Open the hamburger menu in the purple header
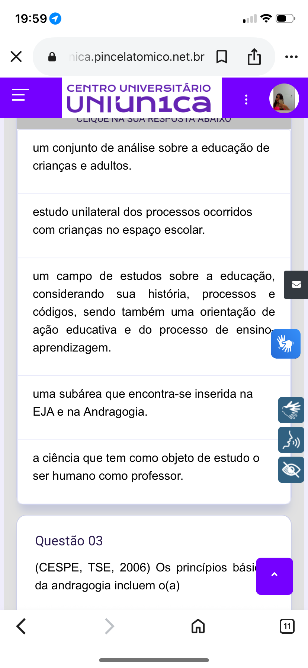Viewport: 308px width, 668px height. coord(20,95)
